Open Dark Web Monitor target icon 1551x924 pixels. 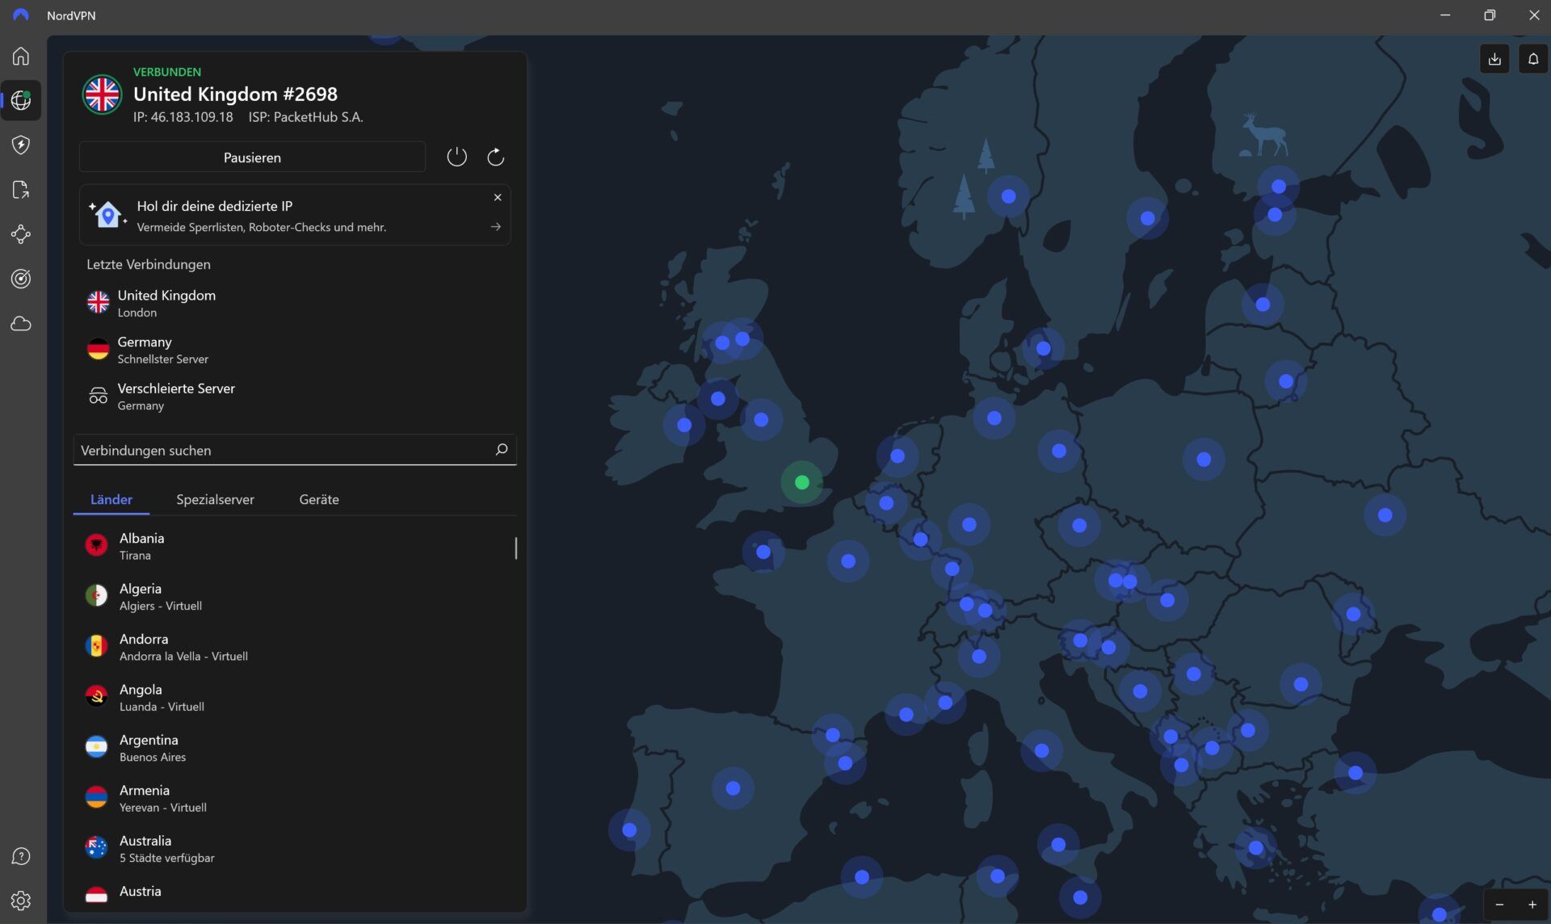coord(21,279)
